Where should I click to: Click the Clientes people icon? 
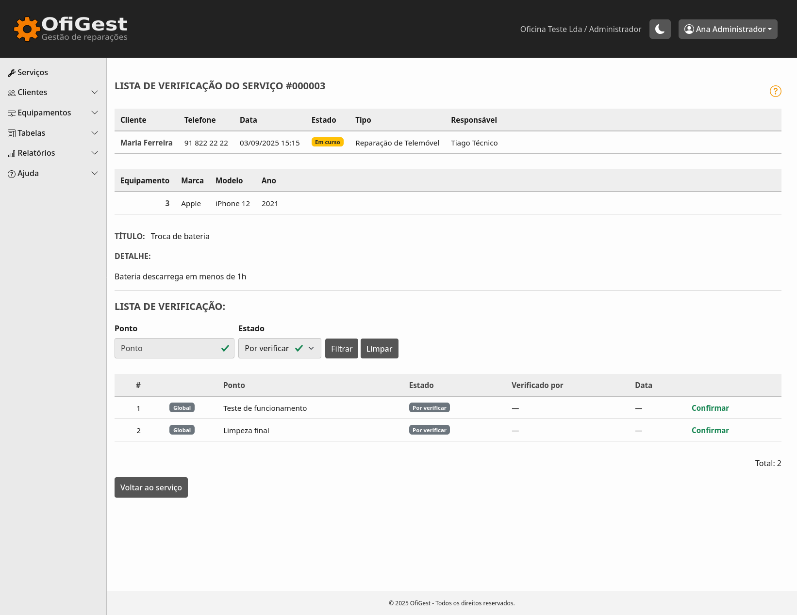click(x=12, y=93)
